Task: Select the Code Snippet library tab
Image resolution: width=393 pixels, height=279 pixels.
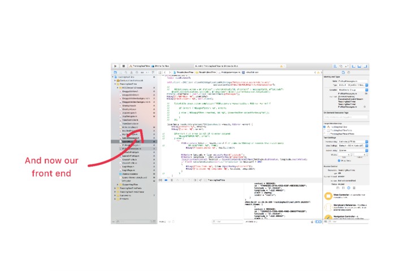Action: pos(343,188)
